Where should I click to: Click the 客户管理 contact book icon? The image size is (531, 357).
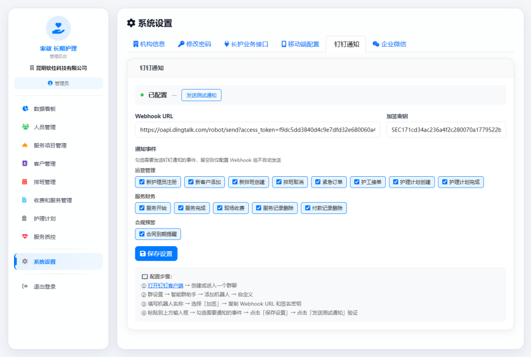pyautogui.click(x=25, y=163)
